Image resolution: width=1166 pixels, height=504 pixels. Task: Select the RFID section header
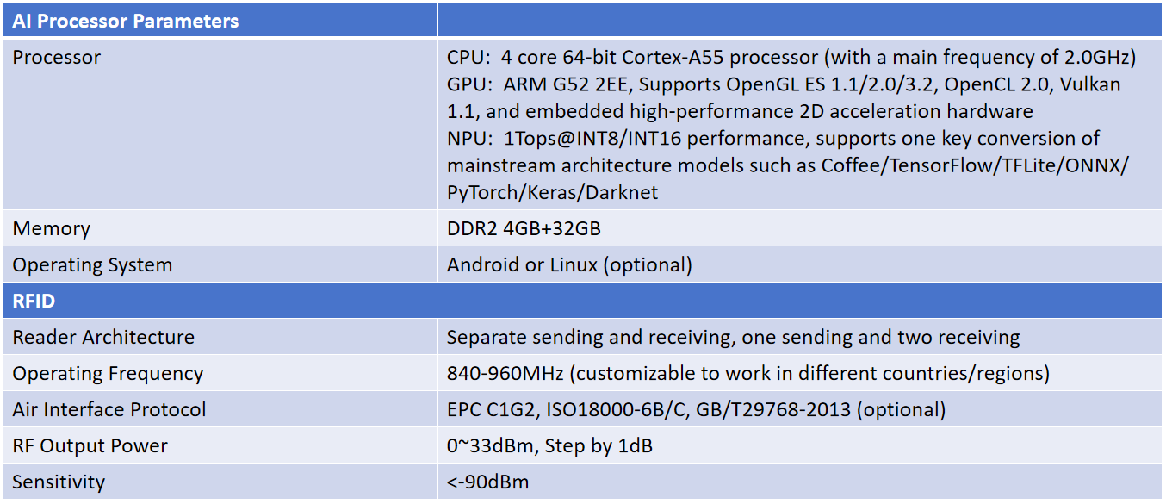(x=34, y=302)
